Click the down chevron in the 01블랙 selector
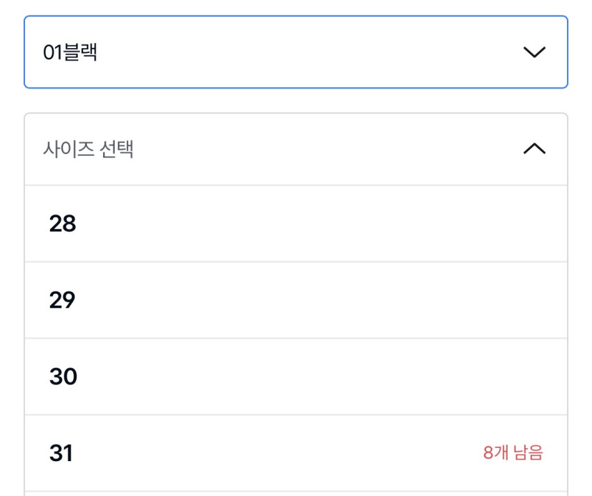 pyautogui.click(x=534, y=53)
